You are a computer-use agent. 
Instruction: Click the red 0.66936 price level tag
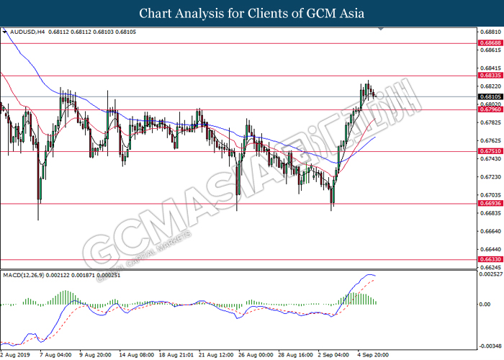(x=490, y=203)
